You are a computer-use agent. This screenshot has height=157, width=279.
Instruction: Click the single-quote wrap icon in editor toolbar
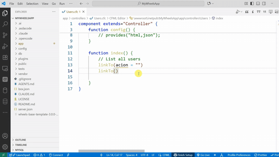252,12
